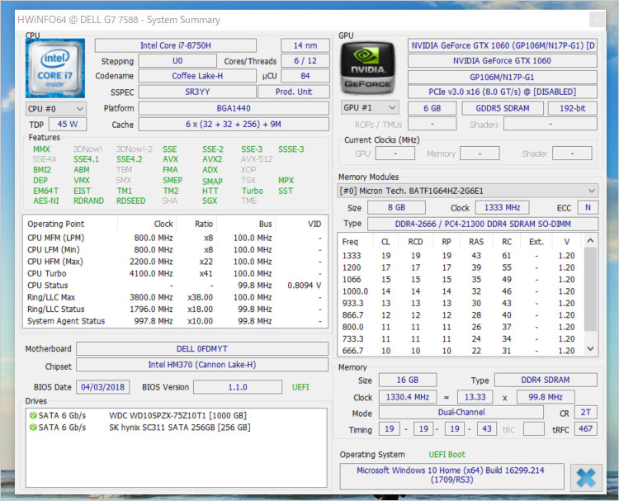Image resolution: width=619 pixels, height=501 pixels.
Task: Click the GPU name field with [D suffix
Action: (503, 45)
